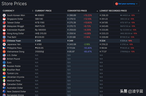The width and height of the screenshot is (146, 96).
Task: Click the Japanese flag icon
Action: (4, 44)
